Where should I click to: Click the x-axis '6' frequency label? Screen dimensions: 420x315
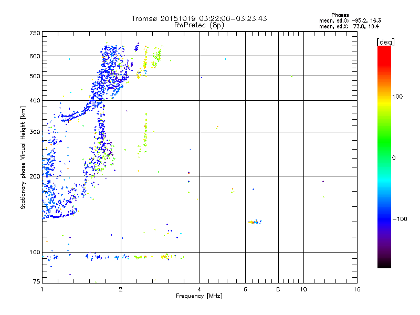tap(245, 289)
